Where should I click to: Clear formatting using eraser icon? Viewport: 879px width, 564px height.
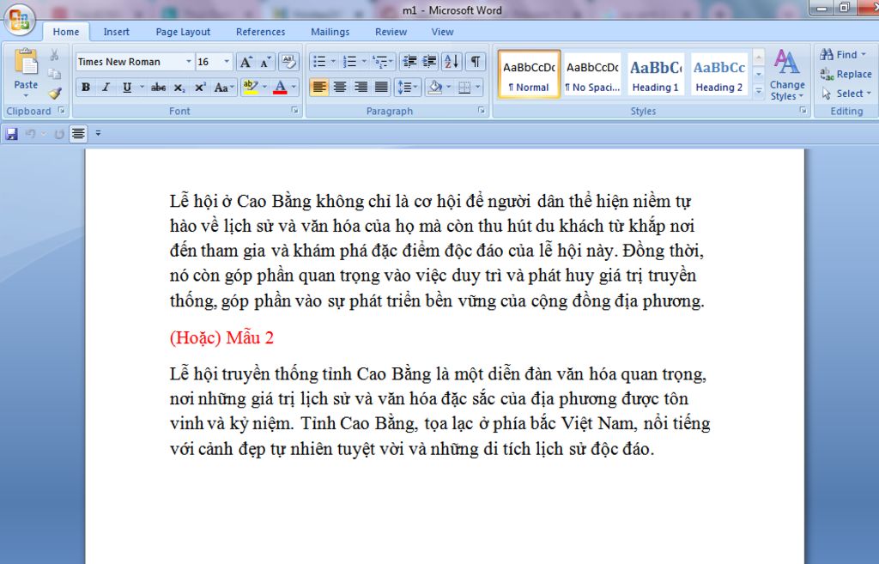(288, 62)
